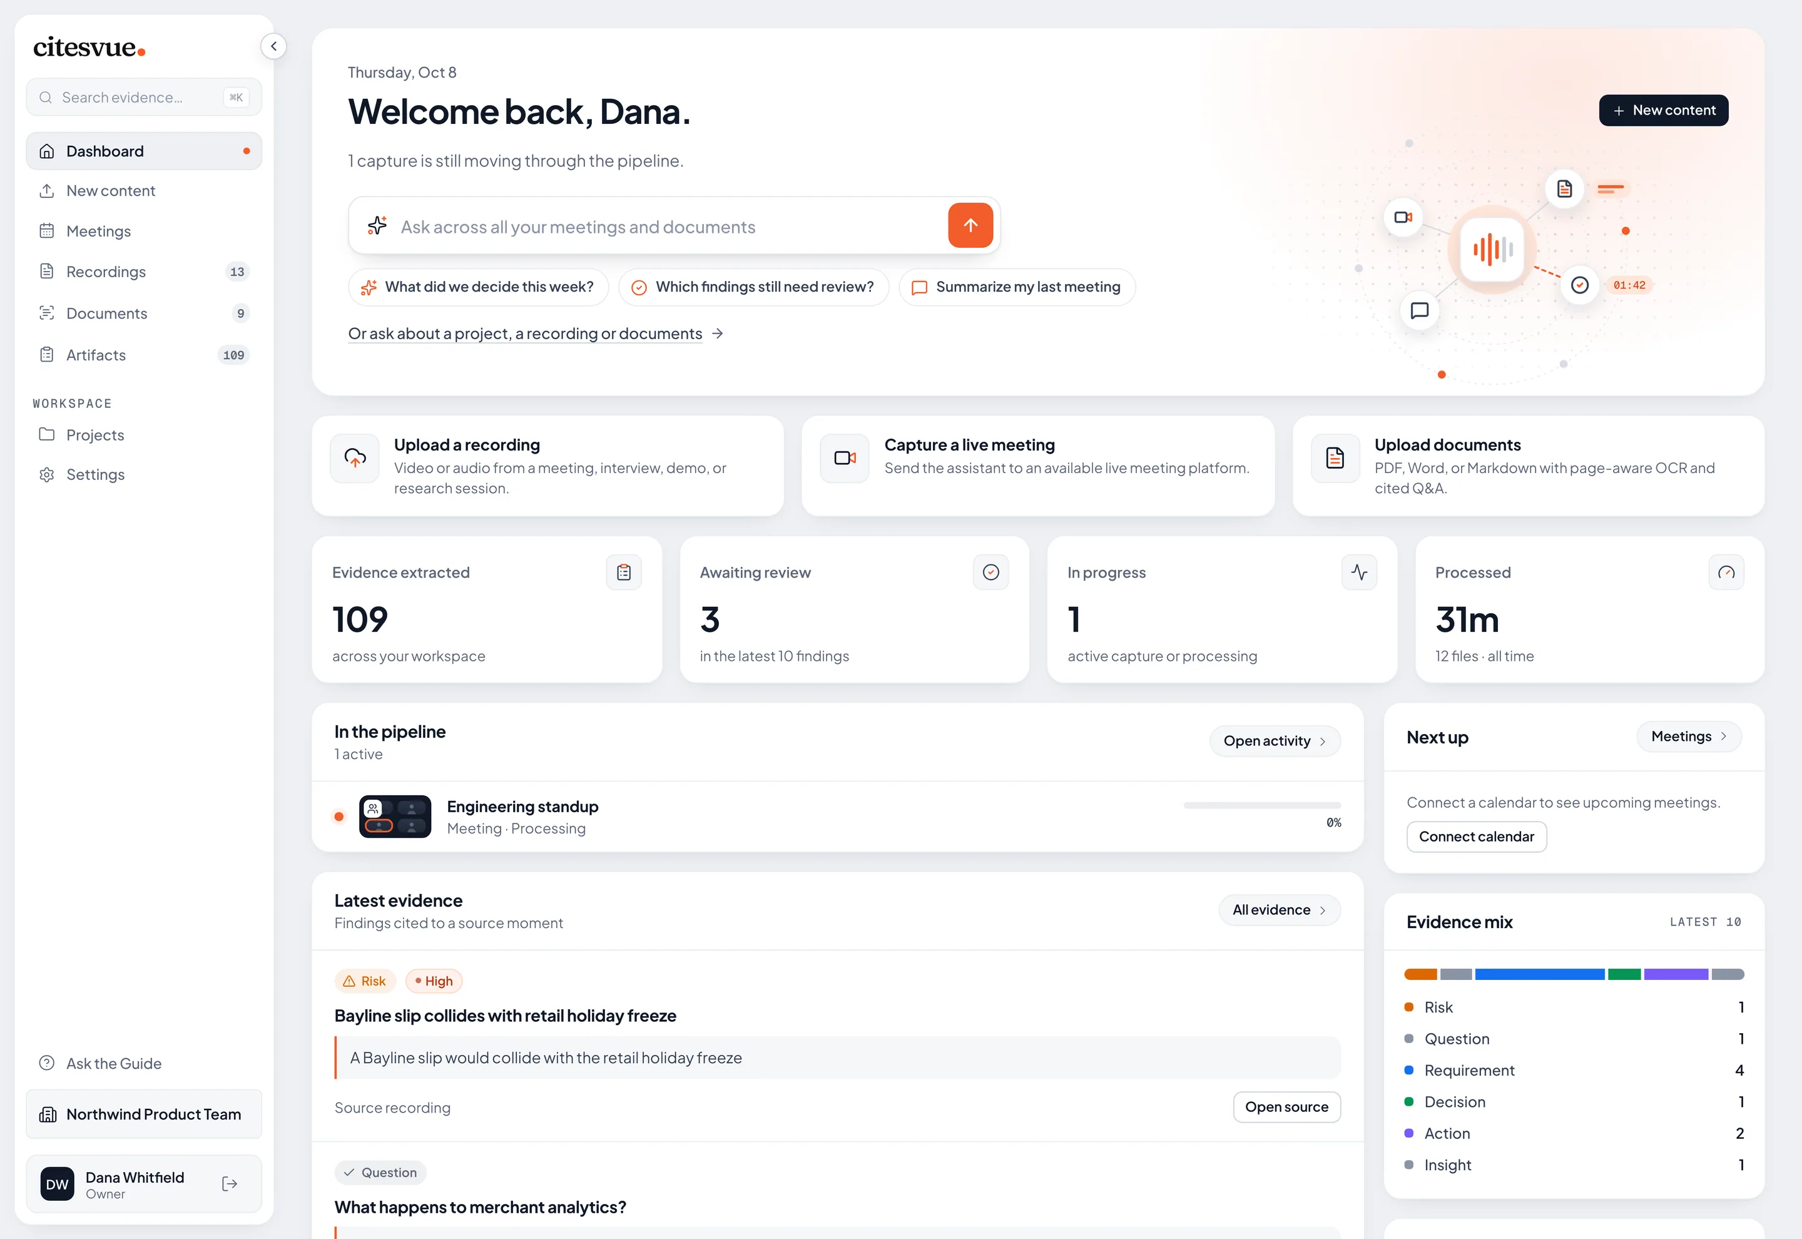1802x1239 pixels.
Task: Click the Projects folder icon in sidebar
Action: (x=46, y=434)
